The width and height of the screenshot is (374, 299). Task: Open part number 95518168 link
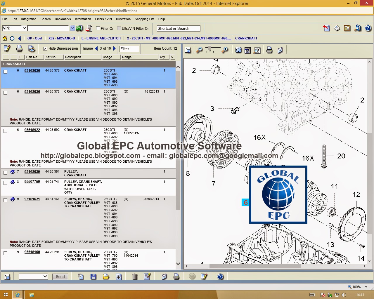32,252
